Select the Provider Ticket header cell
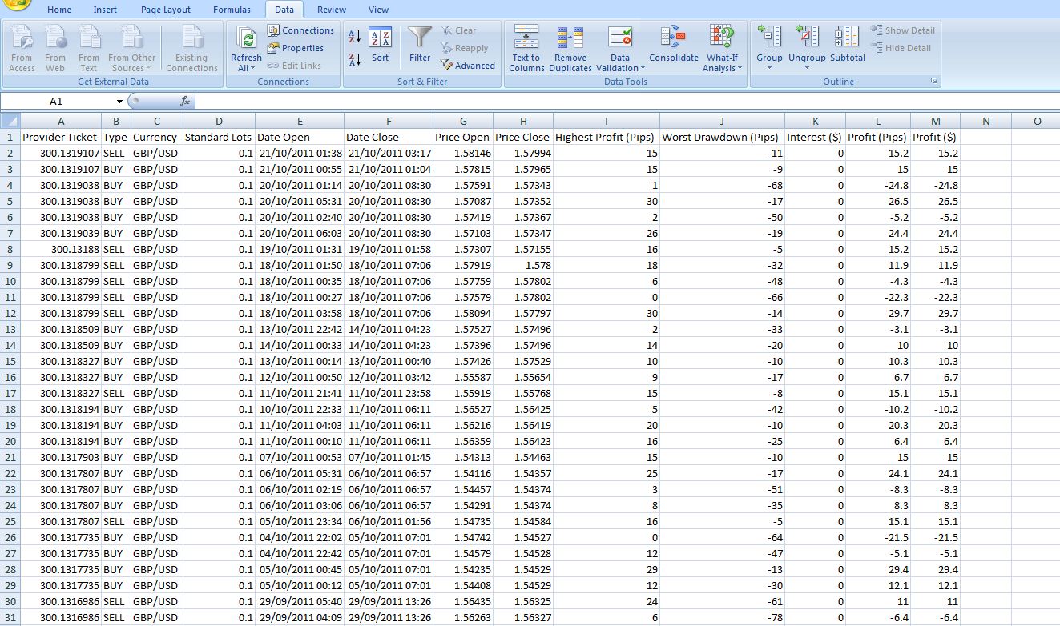 coord(61,137)
